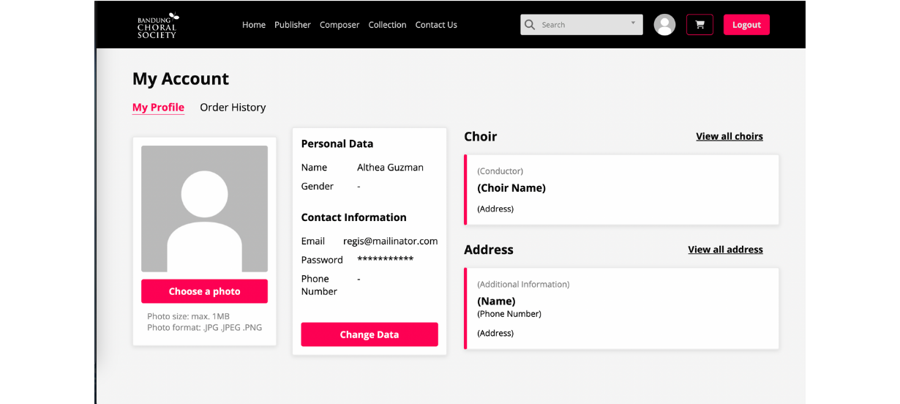900x404 pixels.
Task: Click the Choose a photo button
Action: click(x=204, y=291)
